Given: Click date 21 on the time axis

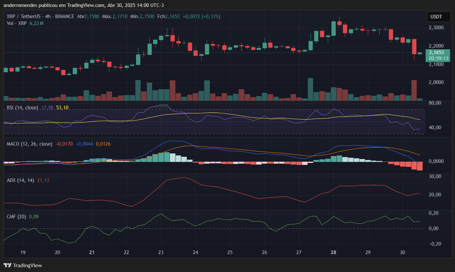Looking at the screenshot, I should 92,252.
